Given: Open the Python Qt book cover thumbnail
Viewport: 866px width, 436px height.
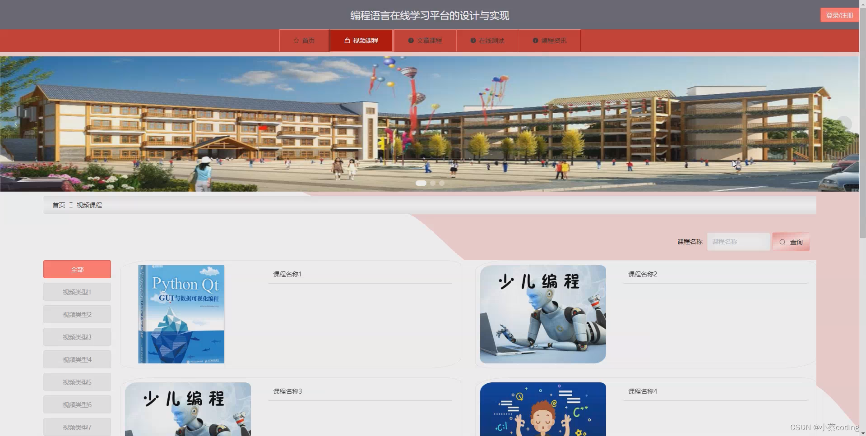Looking at the screenshot, I should pos(181,314).
